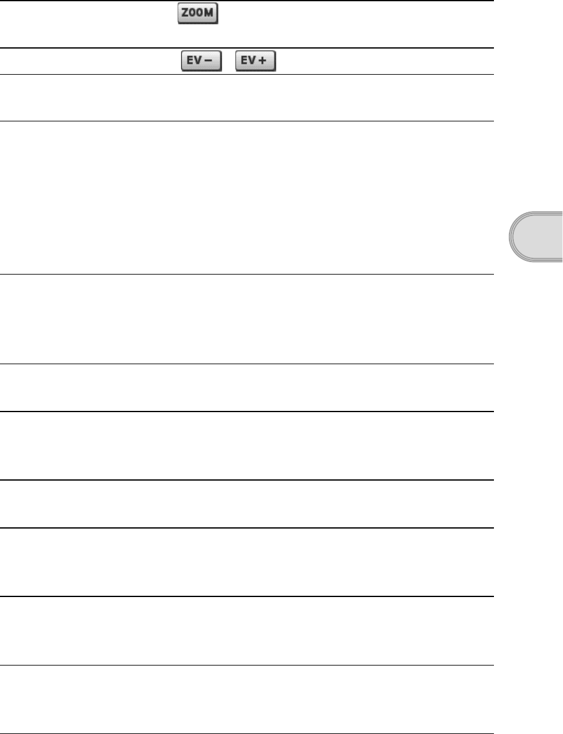563x734 pixels.
Task: Click the ZOOM button
Action: point(198,14)
